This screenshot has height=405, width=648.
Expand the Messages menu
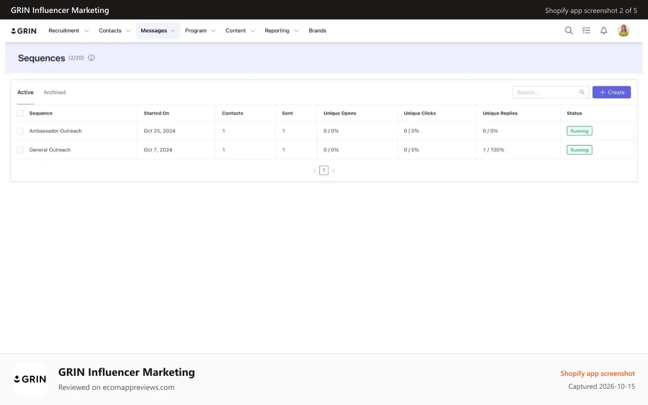158,31
